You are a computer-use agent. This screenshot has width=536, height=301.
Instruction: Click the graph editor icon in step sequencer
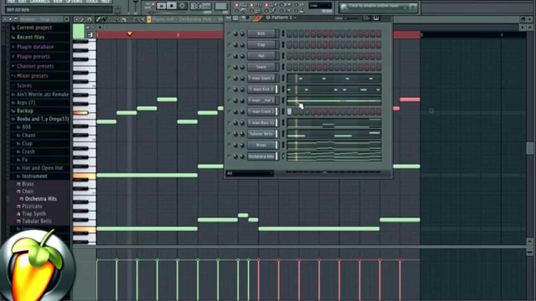tap(367, 18)
